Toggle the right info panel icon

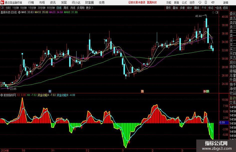pos(217,12)
